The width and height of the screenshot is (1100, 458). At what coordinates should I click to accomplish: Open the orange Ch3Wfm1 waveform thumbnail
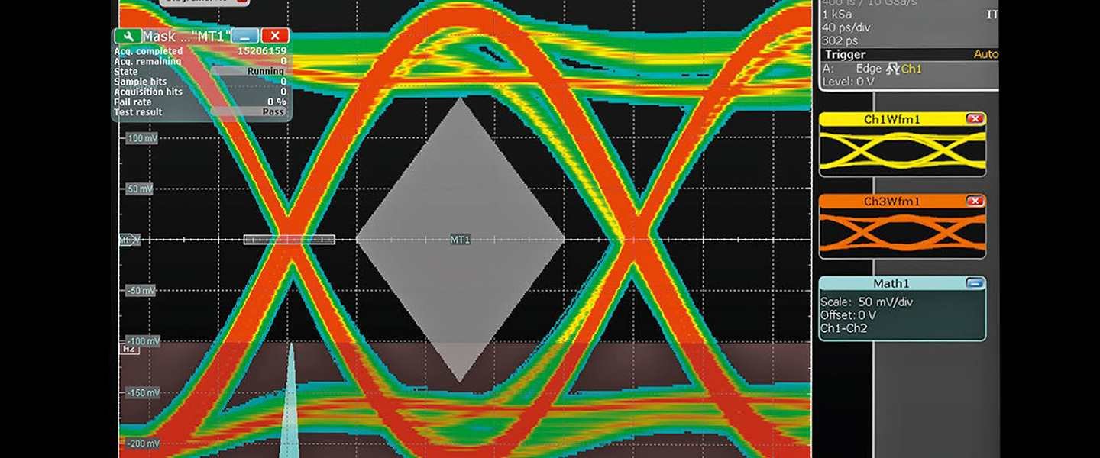click(x=902, y=232)
